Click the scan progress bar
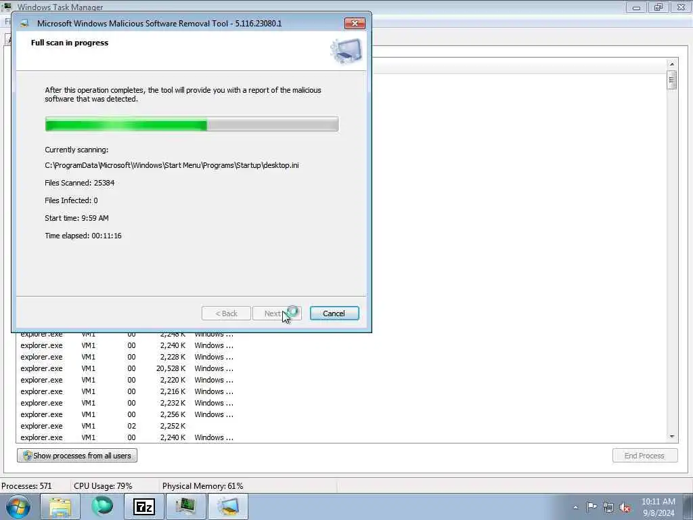Screen dimensions: 693x520 click(x=192, y=125)
